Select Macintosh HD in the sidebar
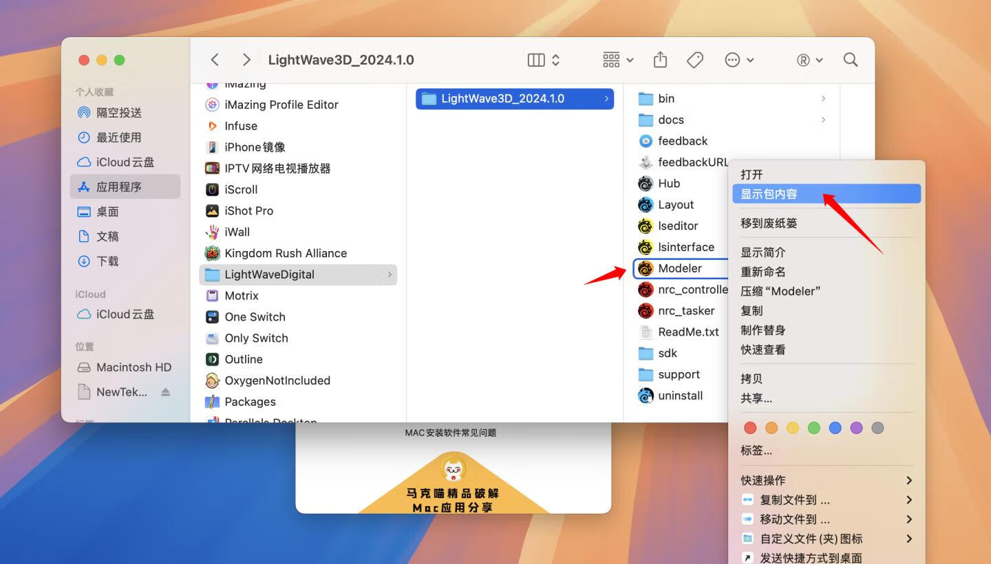 click(x=125, y=367)
